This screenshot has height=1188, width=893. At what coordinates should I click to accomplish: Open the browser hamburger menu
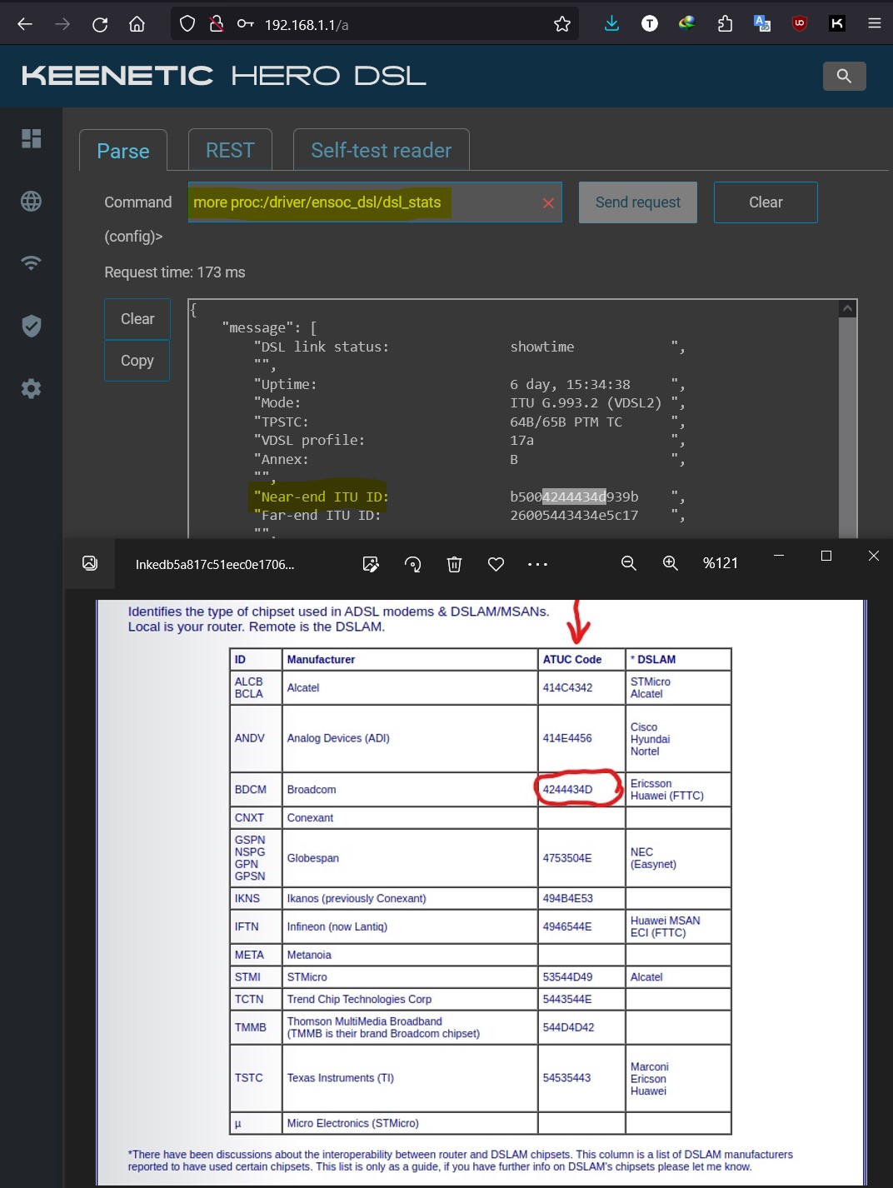(875, 24)
